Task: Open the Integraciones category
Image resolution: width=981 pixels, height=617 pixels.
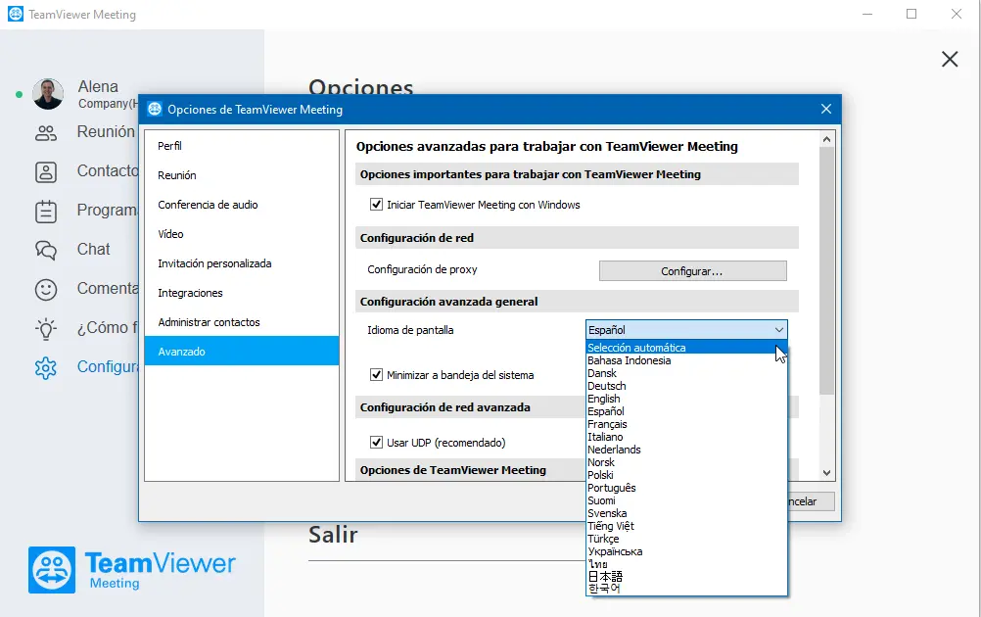Action: coord(242,293)
